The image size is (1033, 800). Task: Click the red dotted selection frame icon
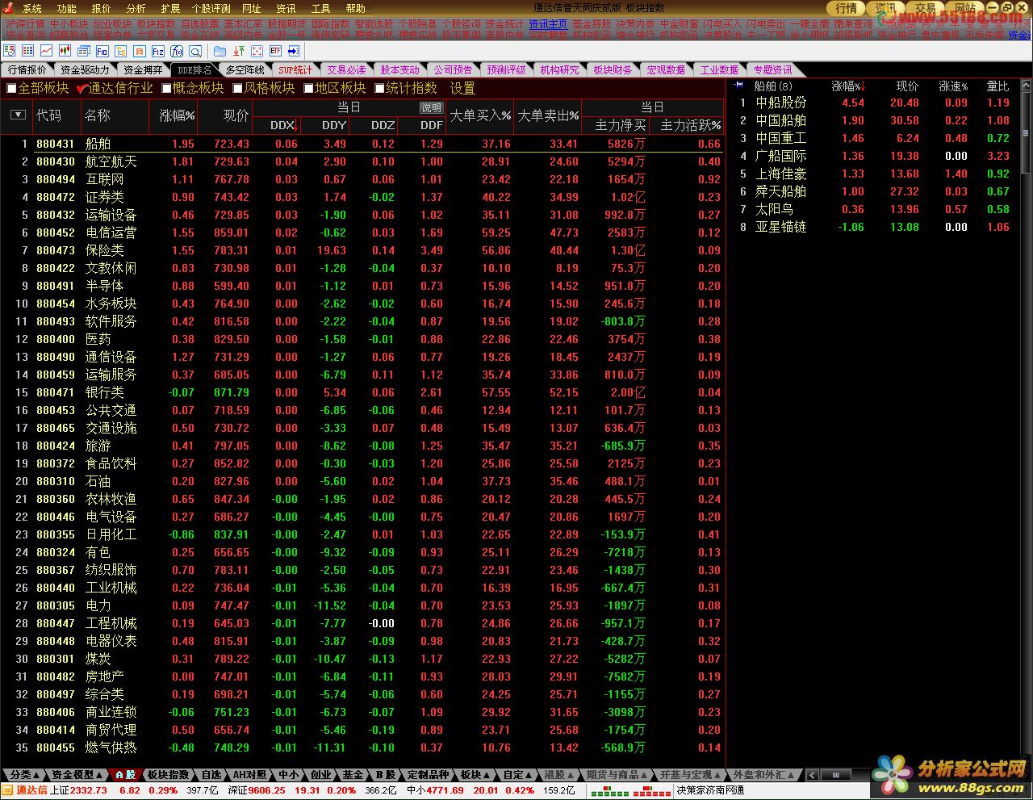coord(257,51)
